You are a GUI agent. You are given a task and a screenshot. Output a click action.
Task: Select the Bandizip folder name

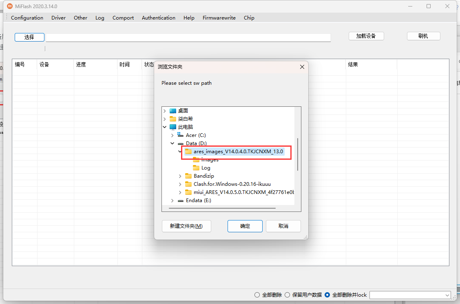pos(203,176)
